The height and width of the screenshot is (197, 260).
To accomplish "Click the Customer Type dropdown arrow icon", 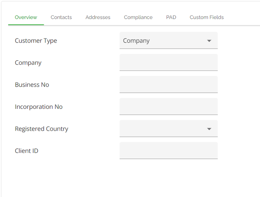I will click(209, 41).
